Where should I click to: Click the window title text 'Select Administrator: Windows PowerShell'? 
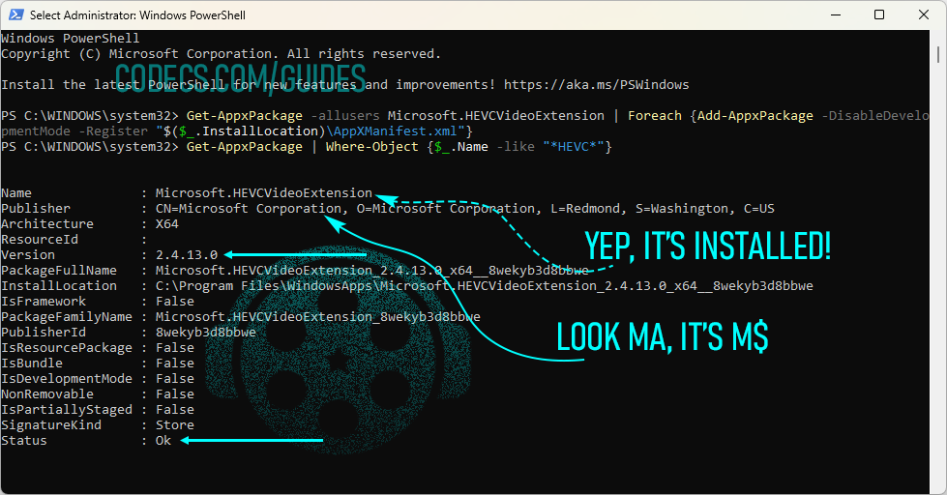coord(137,15)
